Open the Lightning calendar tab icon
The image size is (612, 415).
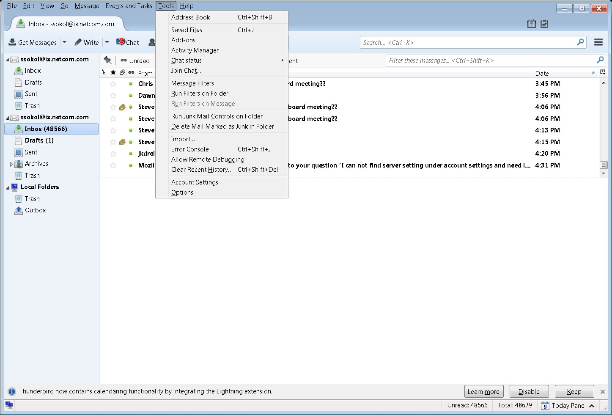pos(532,24)
